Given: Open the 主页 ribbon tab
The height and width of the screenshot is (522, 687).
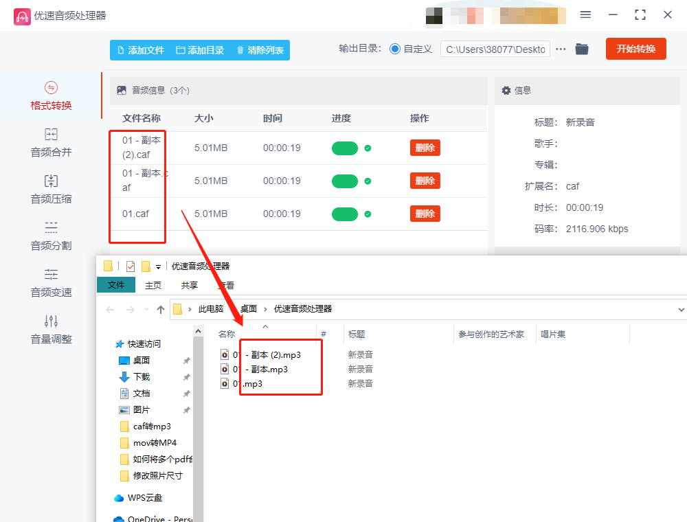Looking at the screenshot, I should [153, 285].
